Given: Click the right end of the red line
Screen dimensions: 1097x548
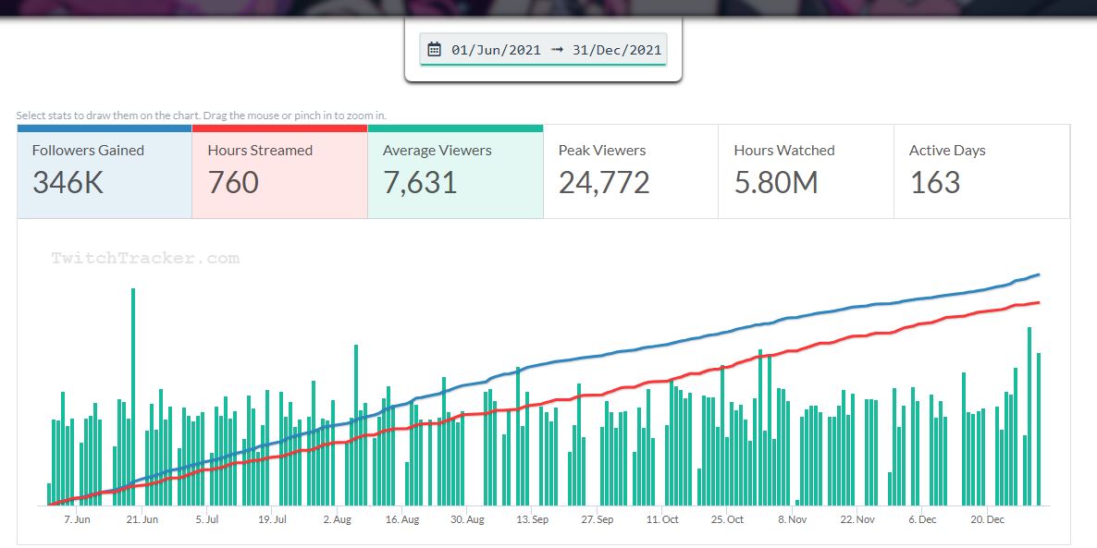Looking at the screenshot, I should point(1038,302).
